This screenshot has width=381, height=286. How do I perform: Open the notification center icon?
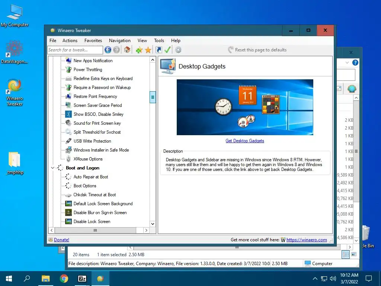point(369,279)
